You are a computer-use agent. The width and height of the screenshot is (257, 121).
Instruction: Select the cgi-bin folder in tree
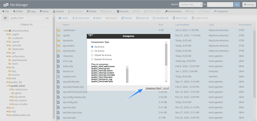18,93
